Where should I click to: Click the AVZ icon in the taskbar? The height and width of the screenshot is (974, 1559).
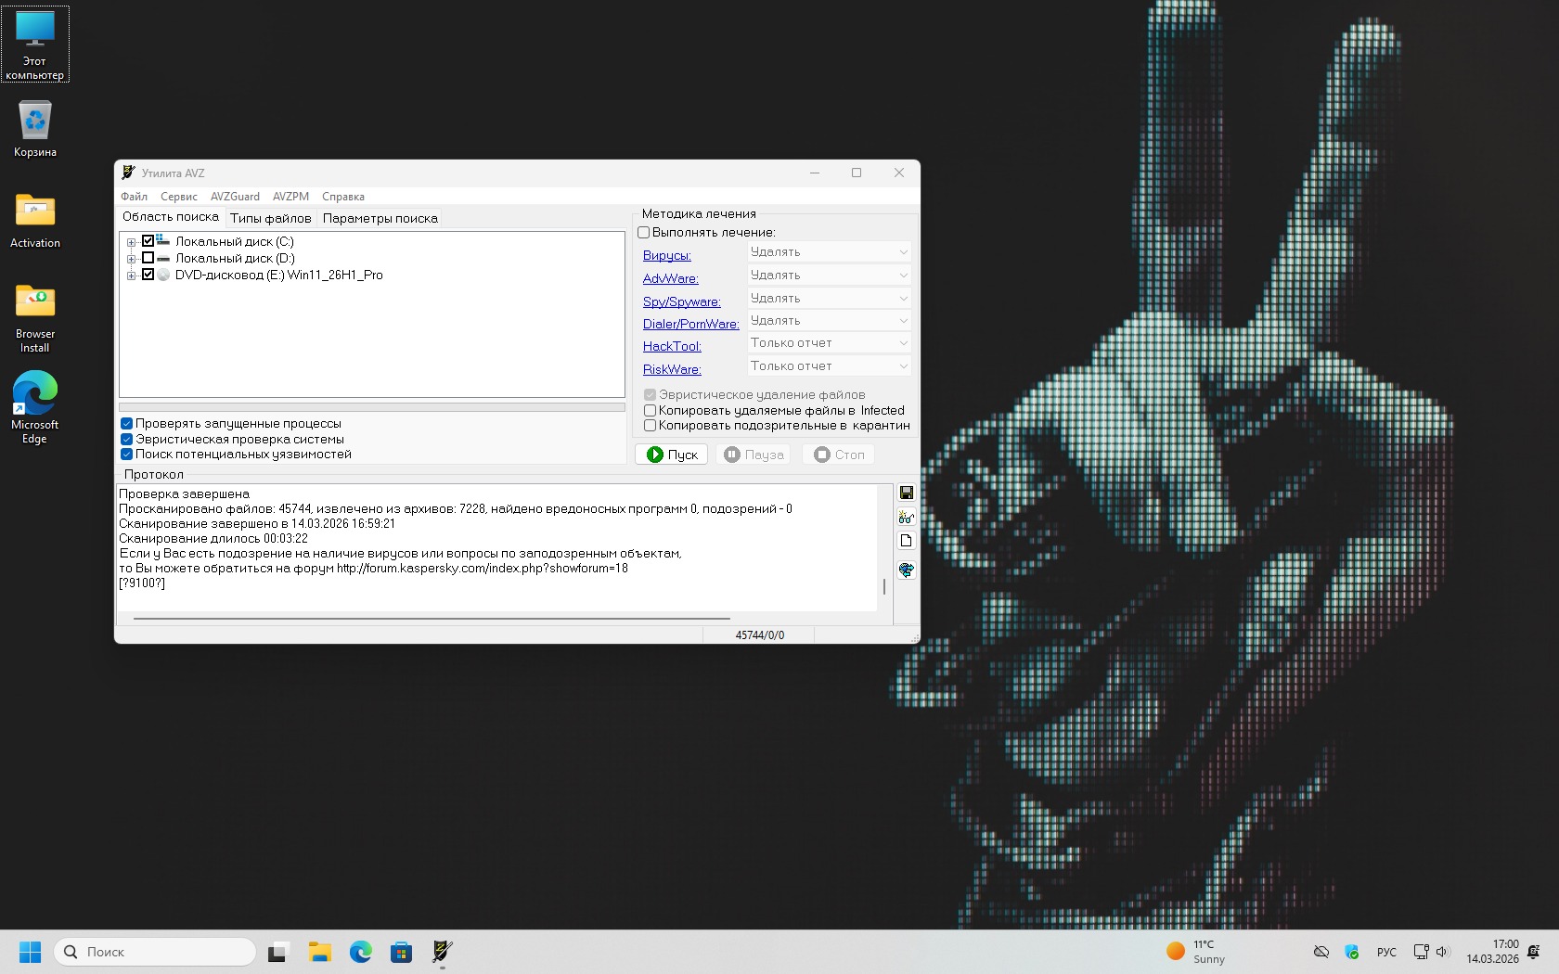[442, 952]
